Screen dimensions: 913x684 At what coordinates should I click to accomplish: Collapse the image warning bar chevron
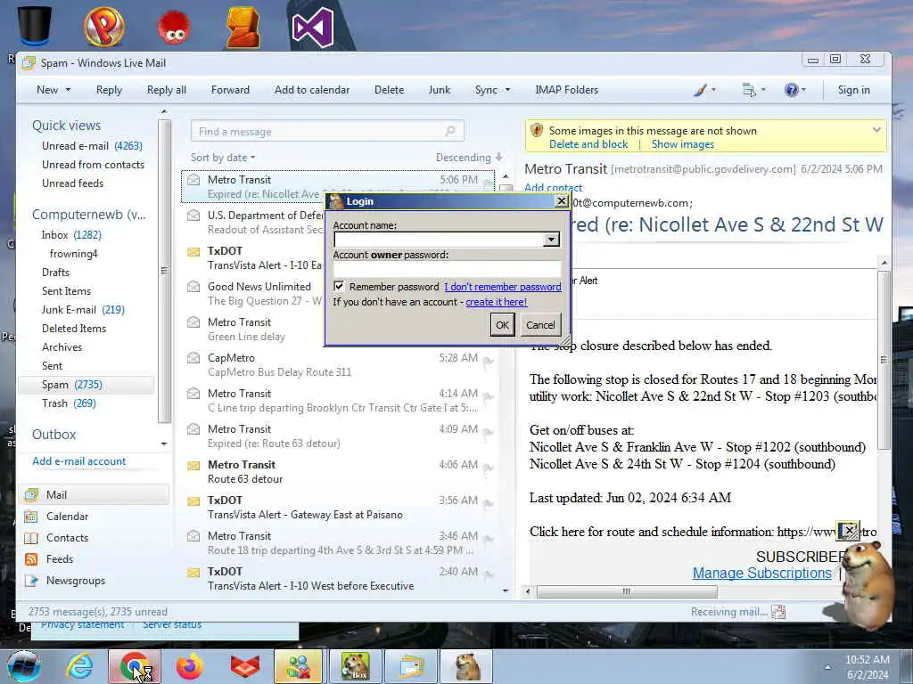click(x=876, y=130)
